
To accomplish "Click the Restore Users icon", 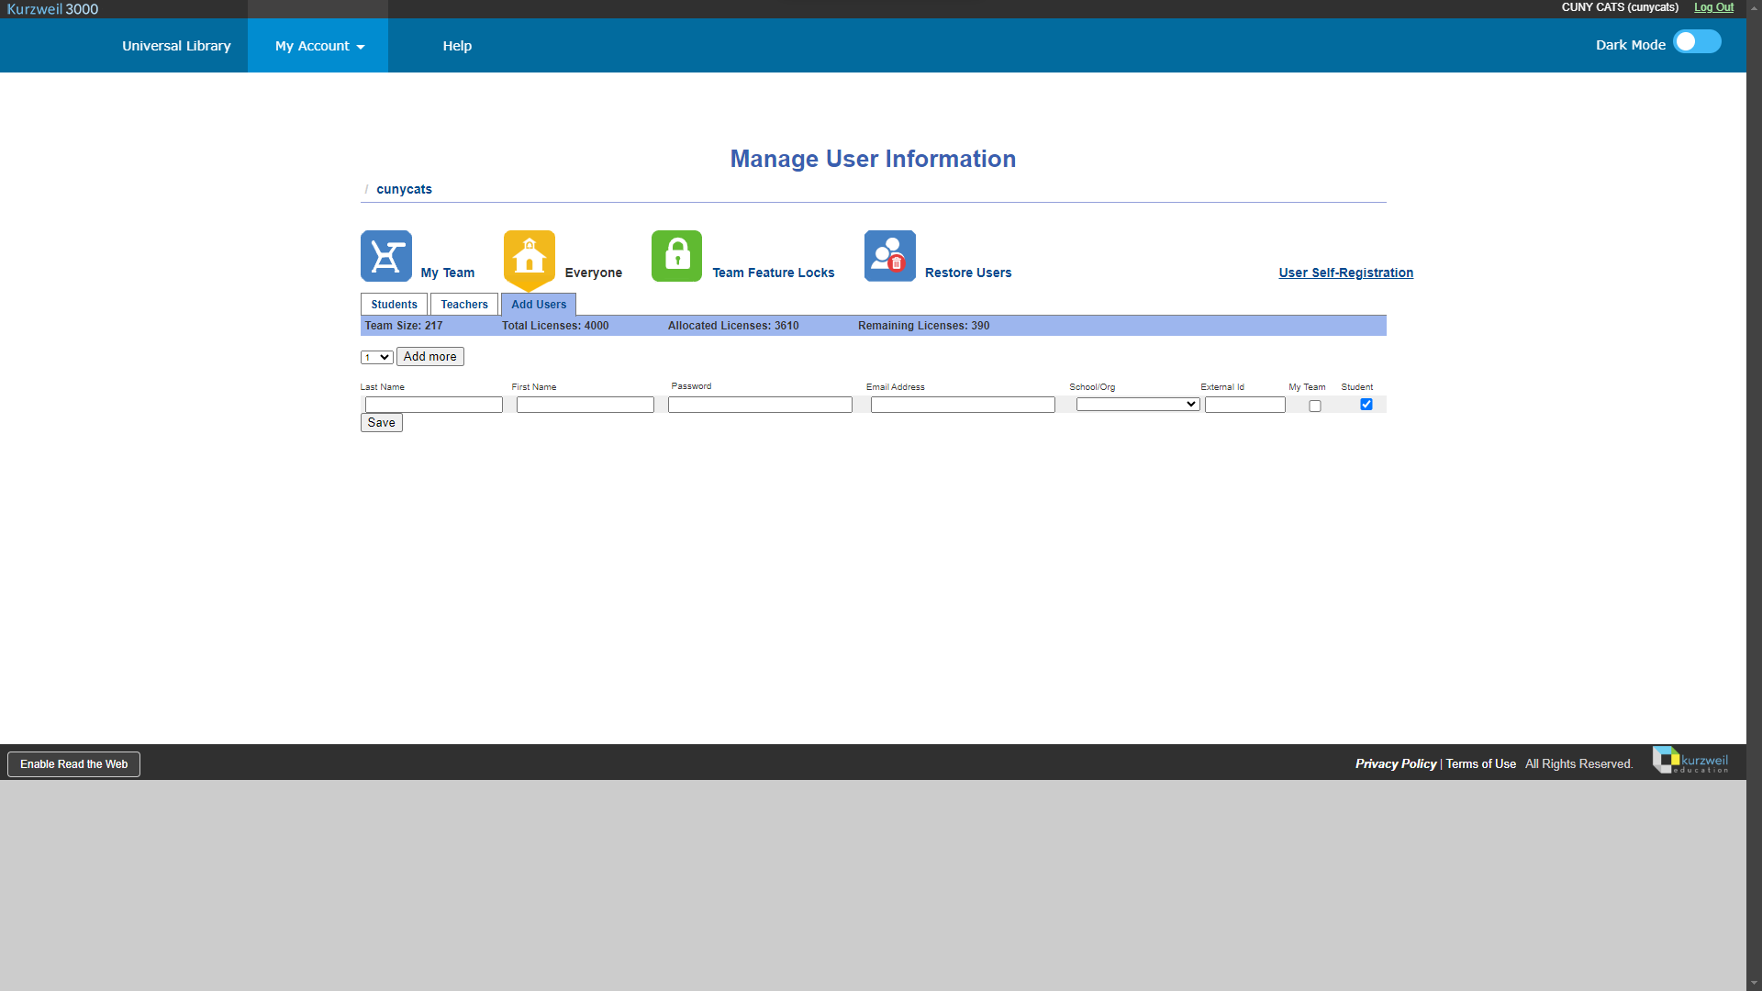I will [x=890, y=256].
